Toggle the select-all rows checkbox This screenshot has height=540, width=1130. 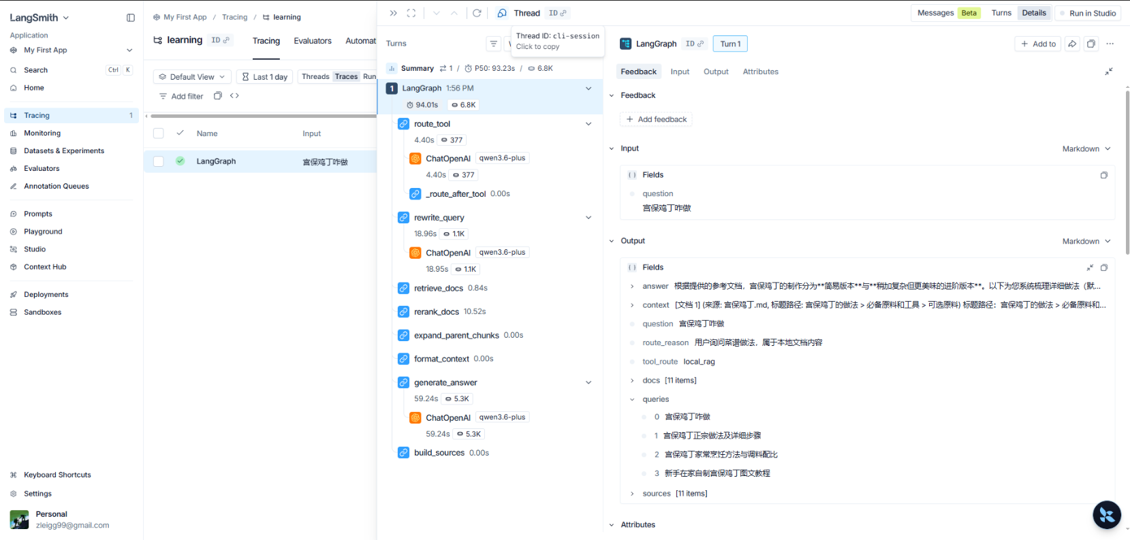[159, 133]
